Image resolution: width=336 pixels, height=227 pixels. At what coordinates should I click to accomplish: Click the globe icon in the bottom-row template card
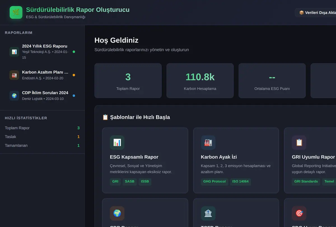point(117,214)
